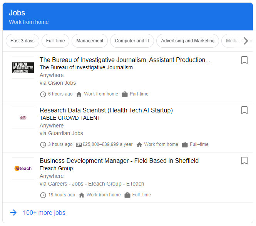
Task: Click the £25,000–£39,999 a year salary
Action: click(x=107, y=144)
